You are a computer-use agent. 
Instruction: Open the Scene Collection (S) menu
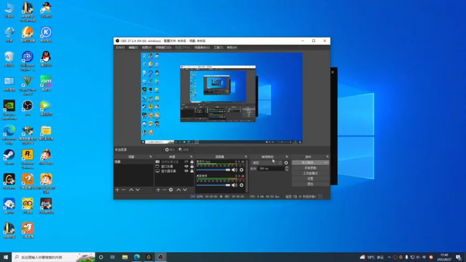pyautogui.click(x=202, y=48)
